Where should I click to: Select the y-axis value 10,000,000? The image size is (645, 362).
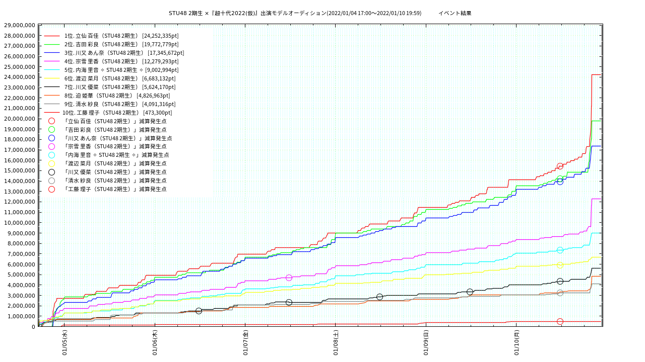click(x=20, y=223)
